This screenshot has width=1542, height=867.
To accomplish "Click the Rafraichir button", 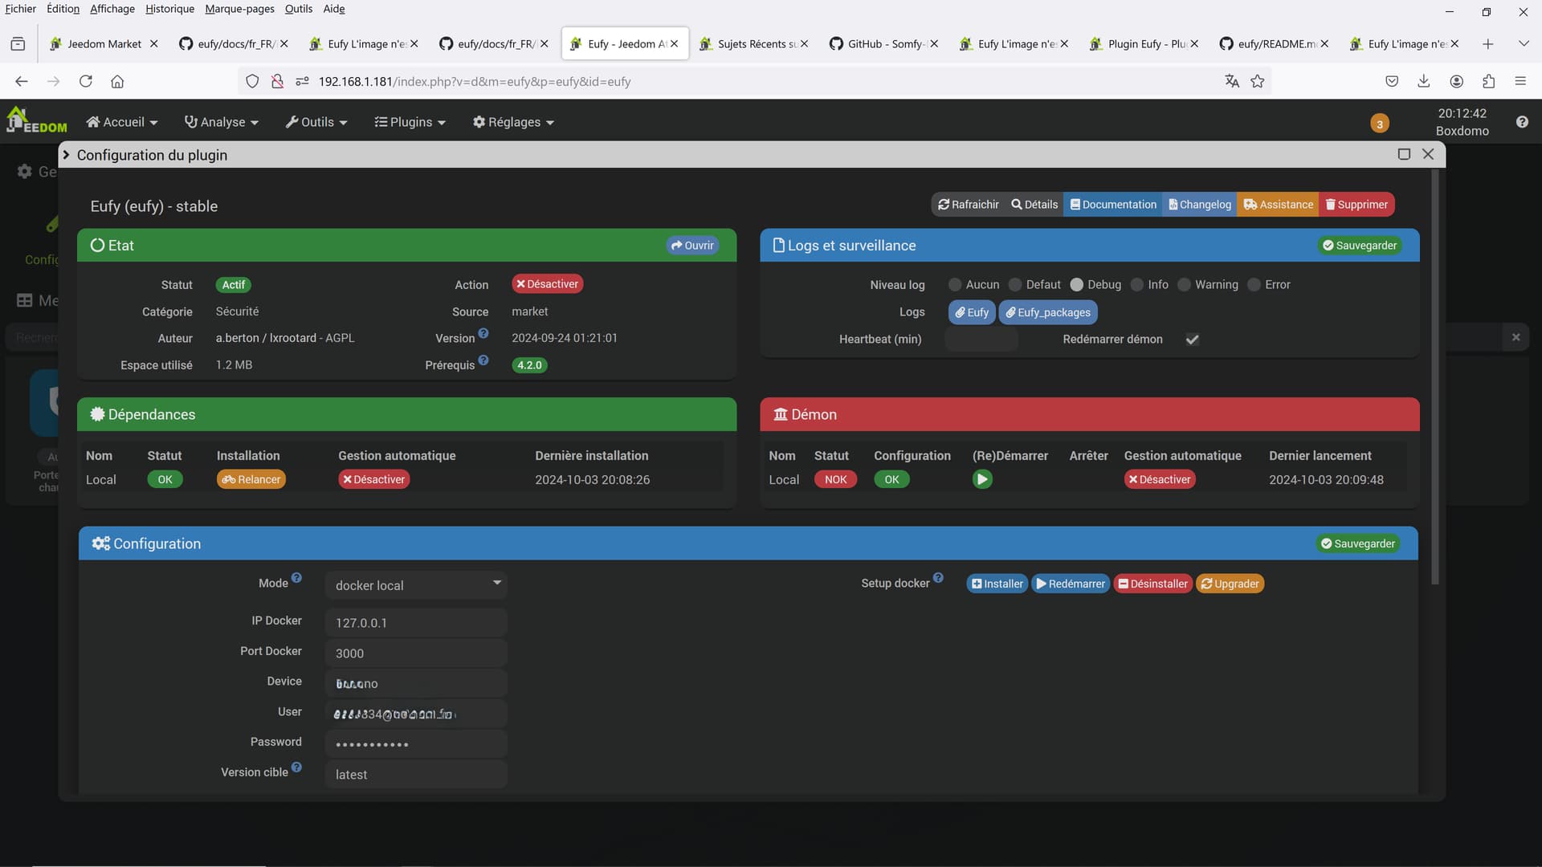I will tap(969, 205).
